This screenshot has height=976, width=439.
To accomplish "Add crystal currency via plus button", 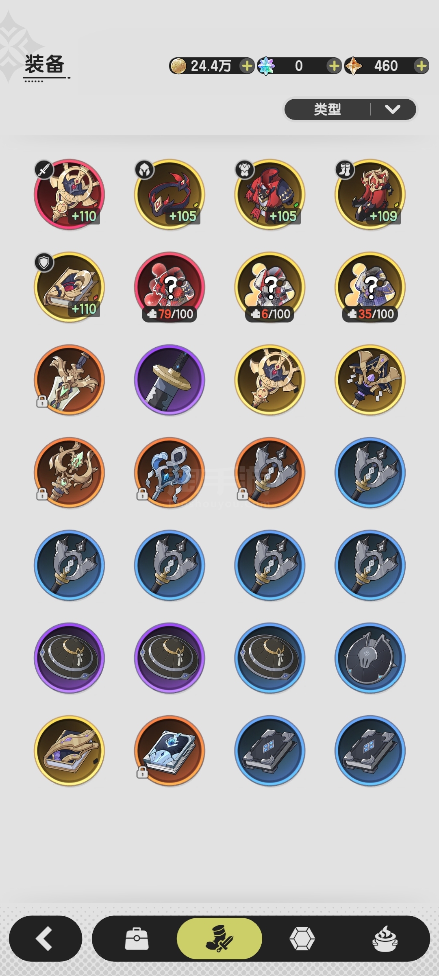I will pos(334,65).
